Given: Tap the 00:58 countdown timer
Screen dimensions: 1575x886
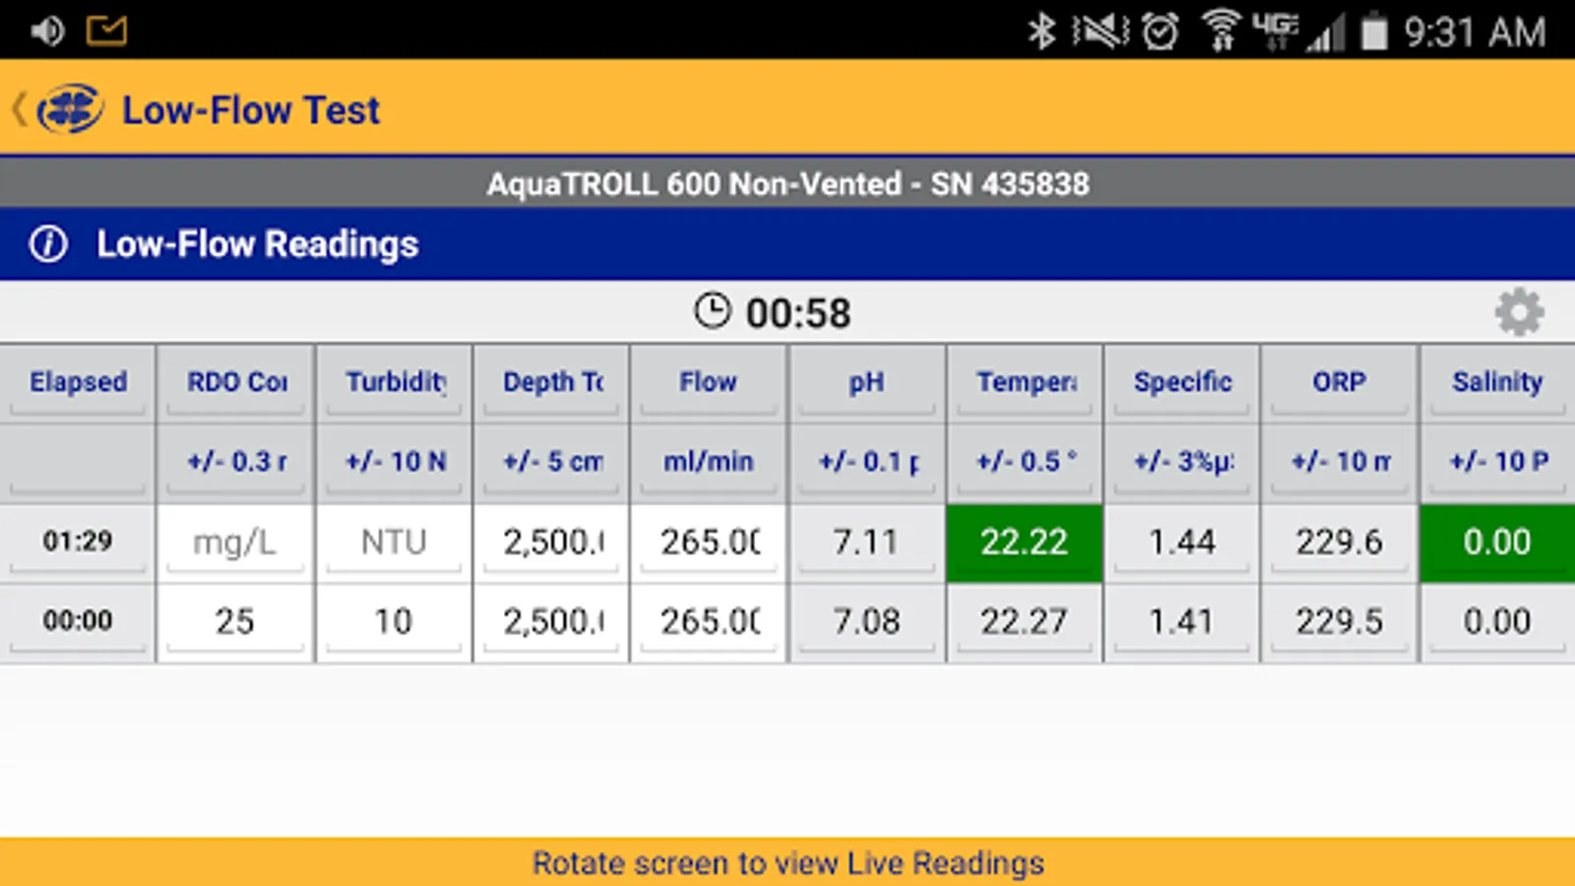Looking at the screenshot, I should [798, 314].
